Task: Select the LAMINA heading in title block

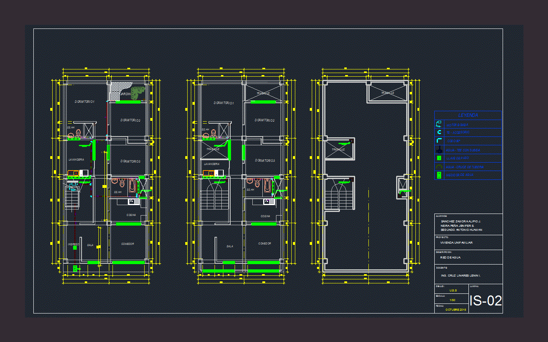Action: 474,286
